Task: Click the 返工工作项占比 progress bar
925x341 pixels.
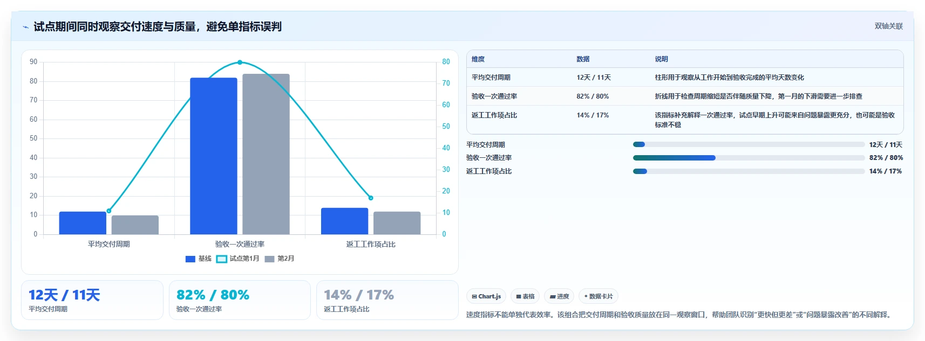Action: tap(749, 171)
